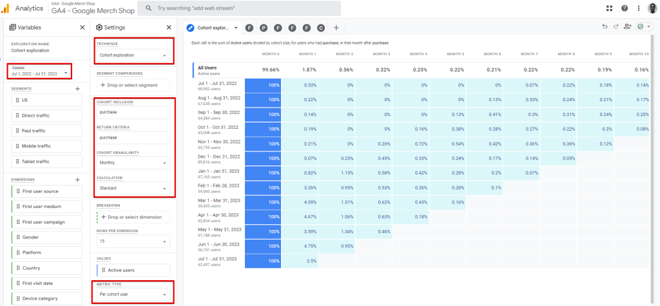Click the 99.66% Month 0 All Users value

coord(270,70)
